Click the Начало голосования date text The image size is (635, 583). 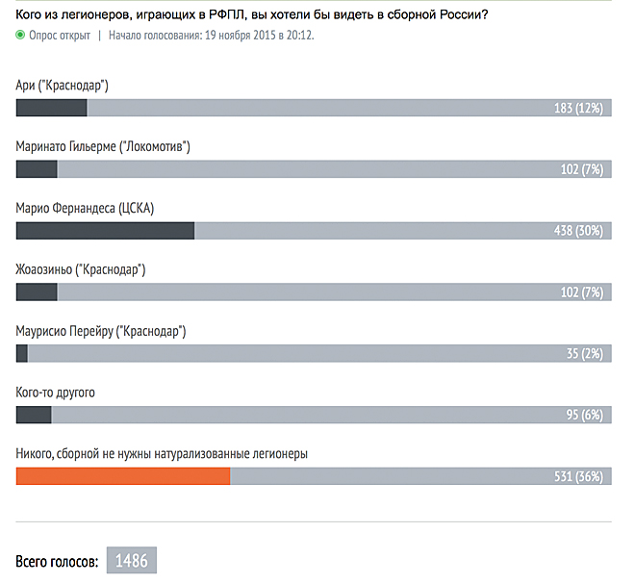(212, 36)
